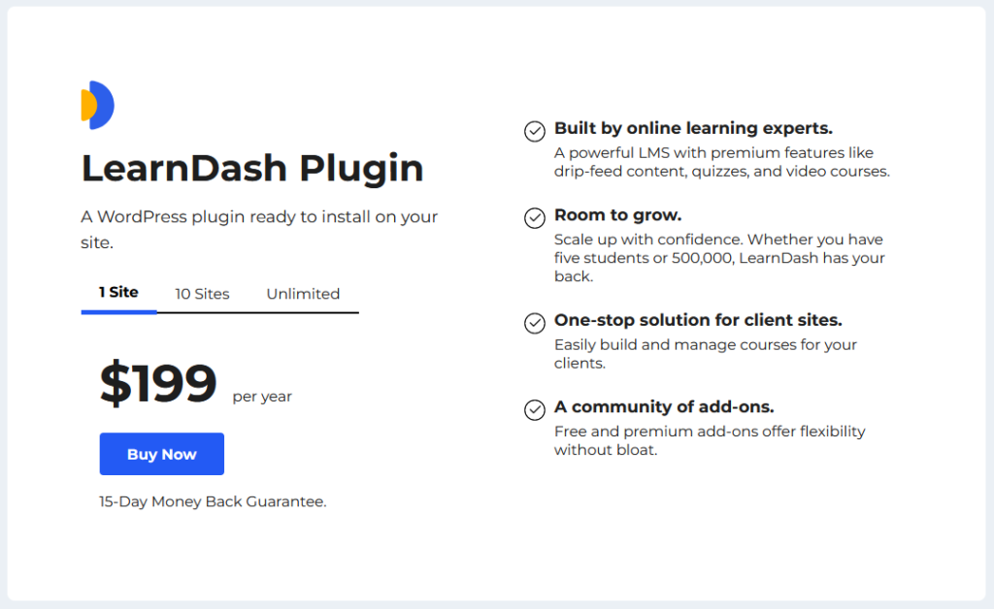
Task: Click the $199 price amount
Action: (x=158, y=384)
